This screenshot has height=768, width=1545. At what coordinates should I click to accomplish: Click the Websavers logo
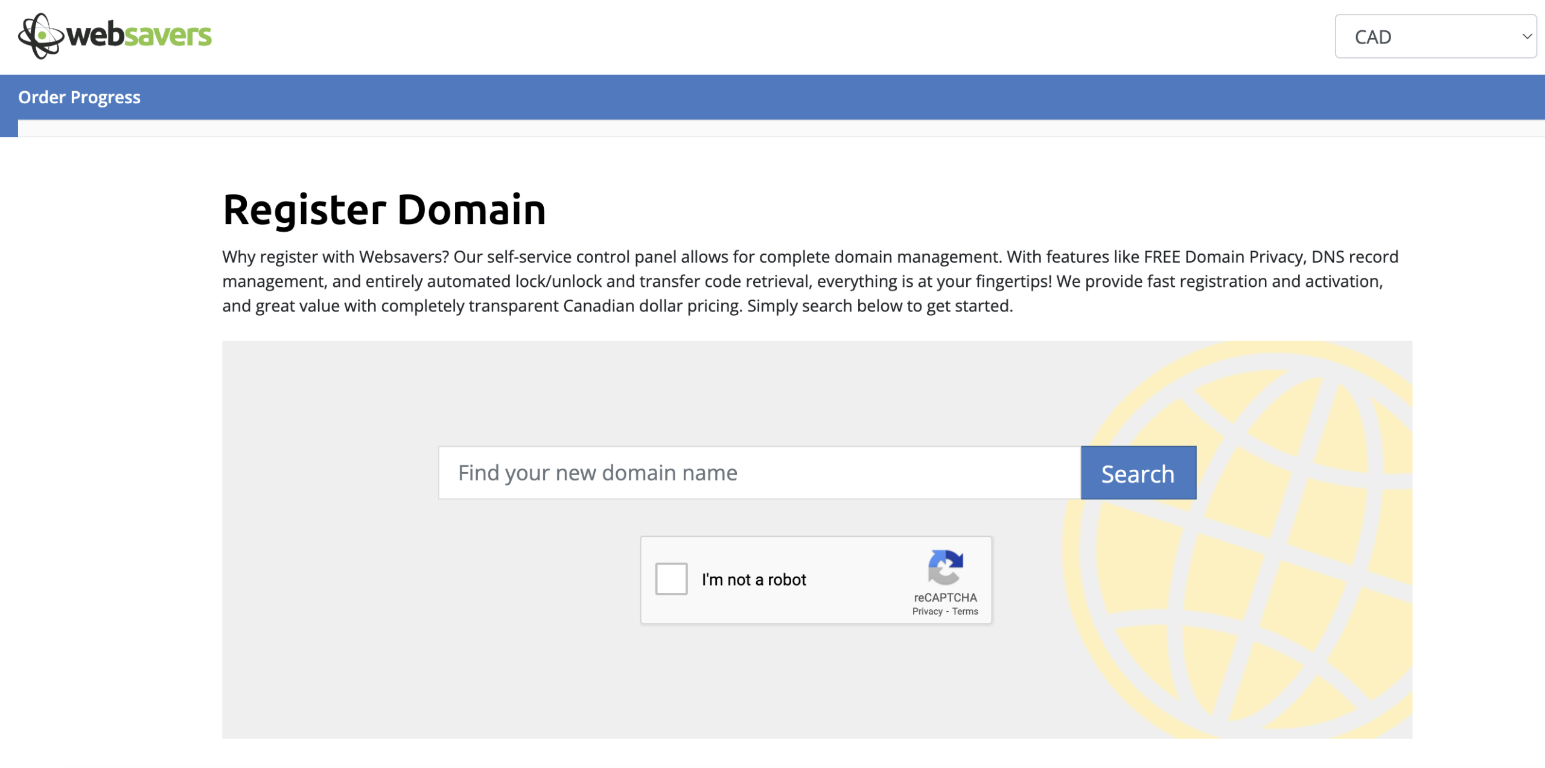click(x=115, y=36)
